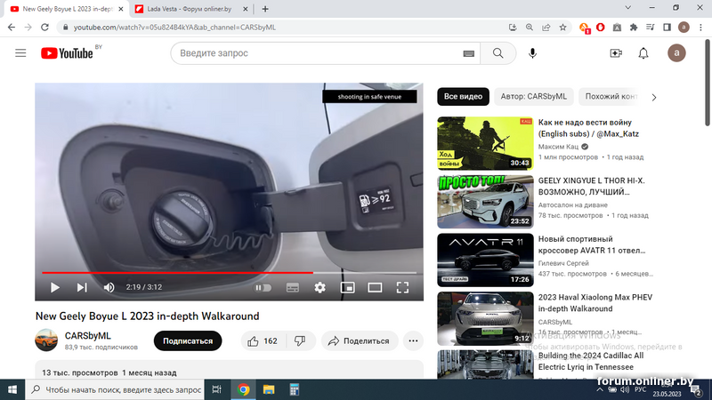Open player settings gear
Viewport: 712px width, 400px height.
320,287
